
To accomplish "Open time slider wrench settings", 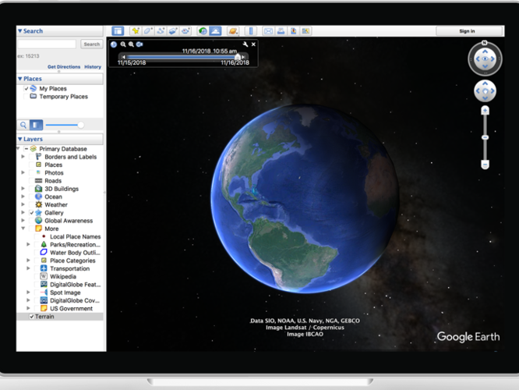I will [245, 44].
